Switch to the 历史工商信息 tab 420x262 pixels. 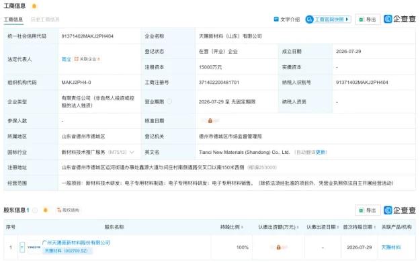(x=45, y=19)
